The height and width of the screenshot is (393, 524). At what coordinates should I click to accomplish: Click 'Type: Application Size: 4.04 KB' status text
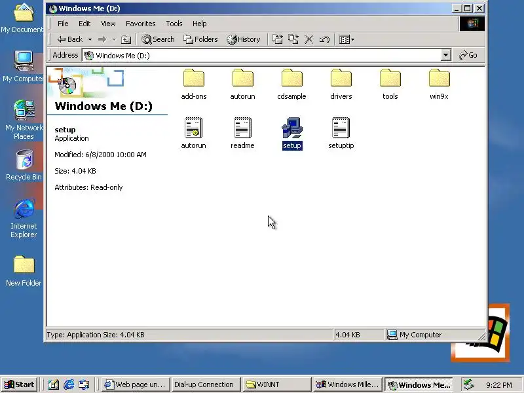click(x=96, y=335)
